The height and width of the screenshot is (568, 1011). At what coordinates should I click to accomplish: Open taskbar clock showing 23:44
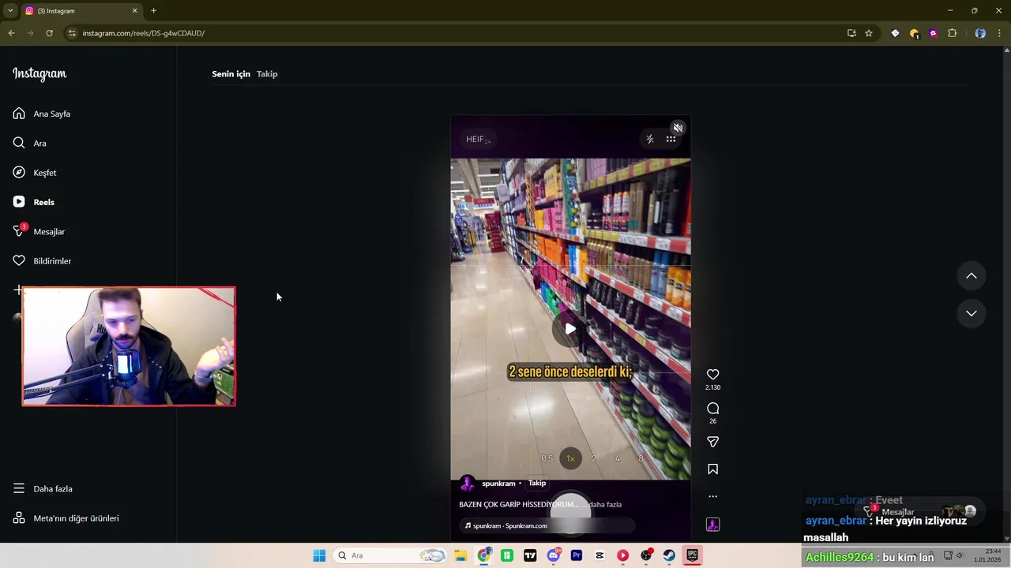(x=987, y=555)
